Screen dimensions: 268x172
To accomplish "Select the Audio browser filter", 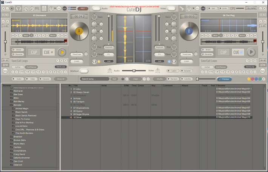I will (18, 79).
